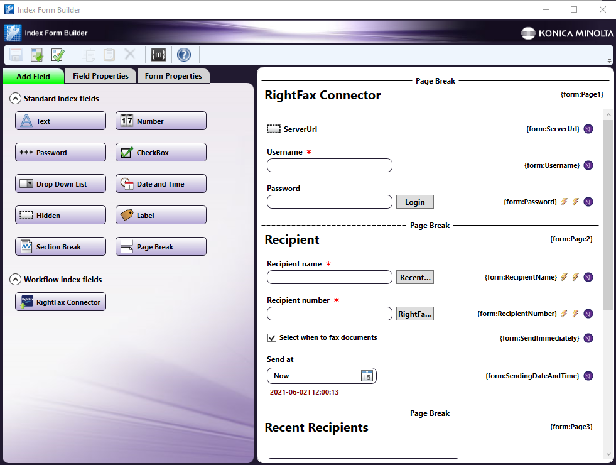Insert a Page Break from Add Field

[161, 246]
